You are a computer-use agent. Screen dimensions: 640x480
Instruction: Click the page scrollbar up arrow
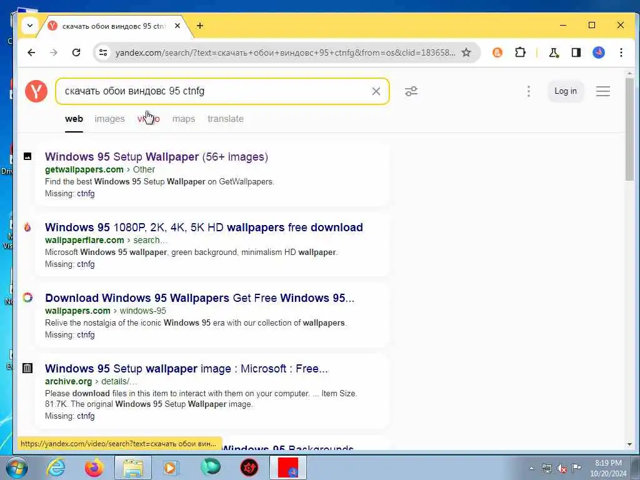pos(629,73)
